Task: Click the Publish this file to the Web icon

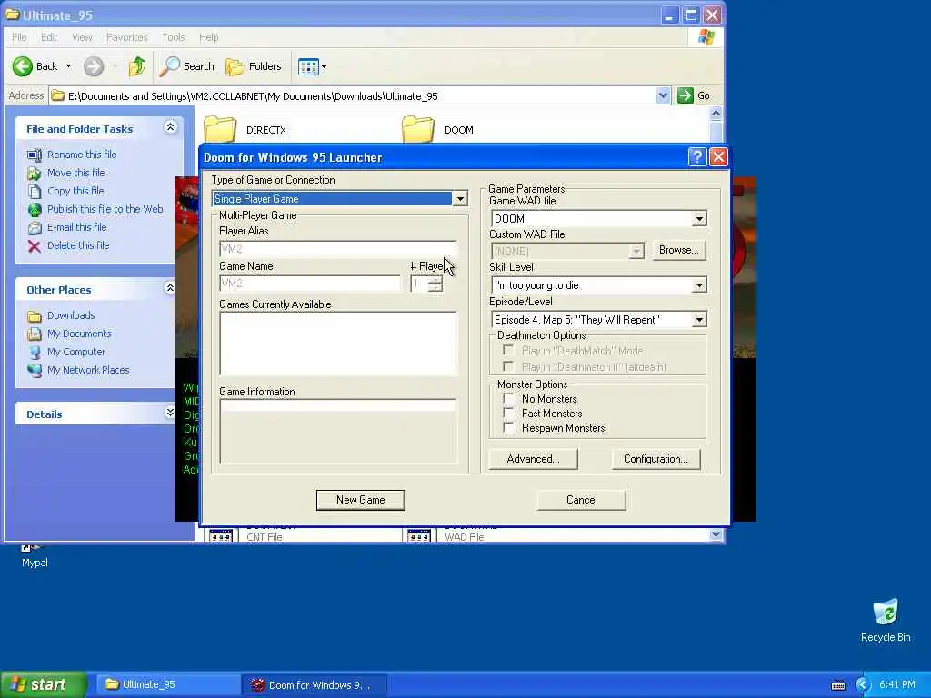Action: click(x=35, y=210)
